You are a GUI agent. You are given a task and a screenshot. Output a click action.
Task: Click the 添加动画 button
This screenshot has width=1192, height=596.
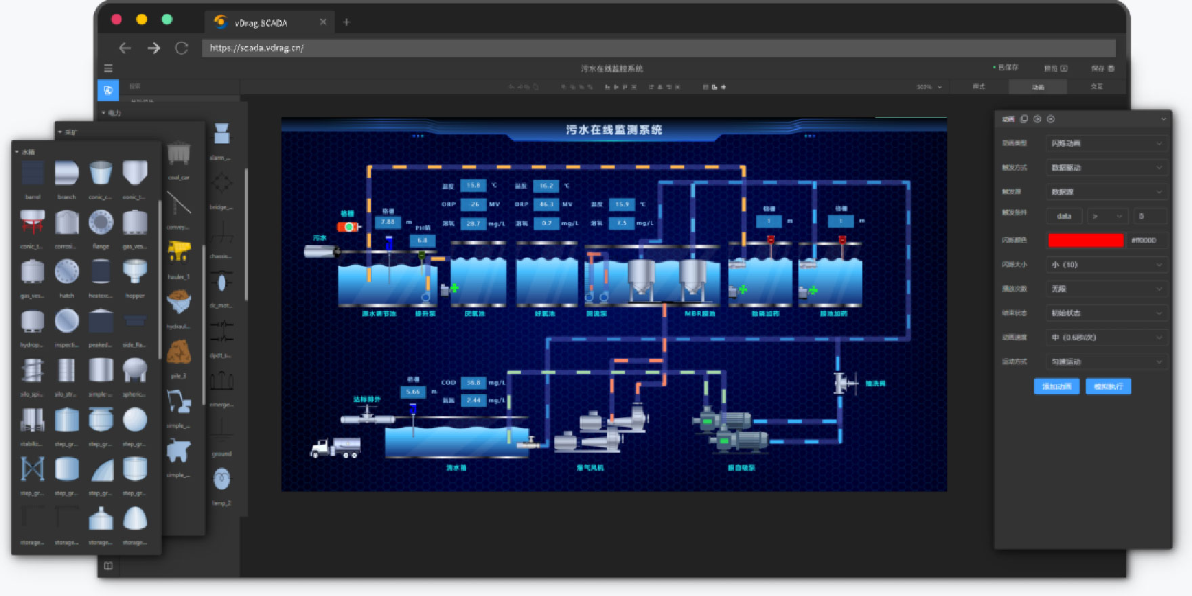(x=1056, y=386)
